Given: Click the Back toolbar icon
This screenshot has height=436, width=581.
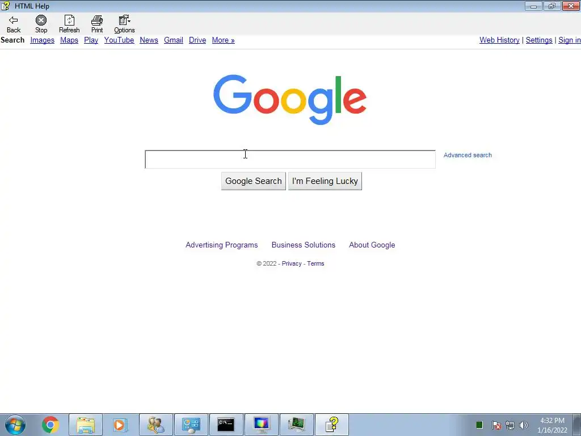Looking at the screenshot, I should [x=14, y=24].
